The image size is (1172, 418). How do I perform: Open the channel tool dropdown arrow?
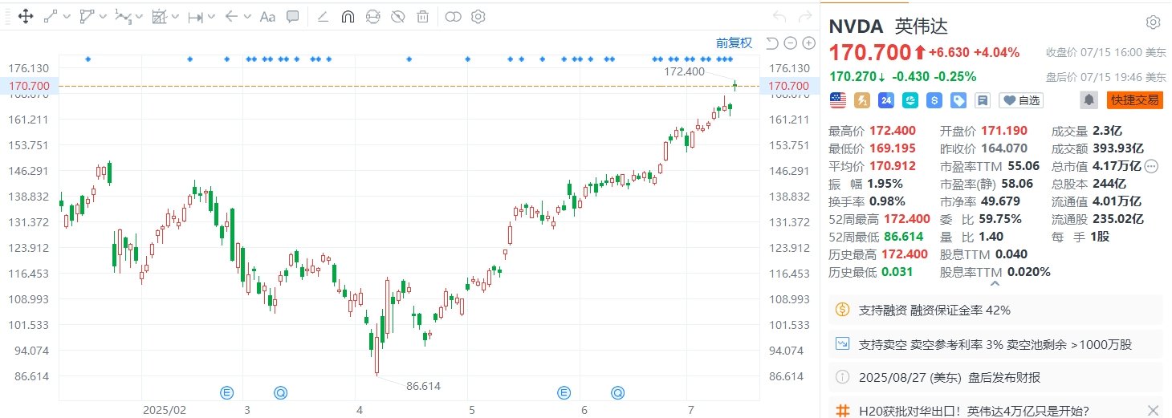tap(103, 16)
